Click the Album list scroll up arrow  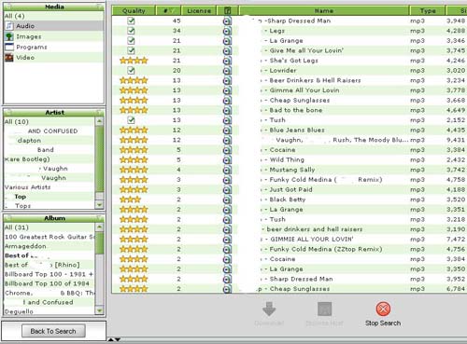coord(99,227)
